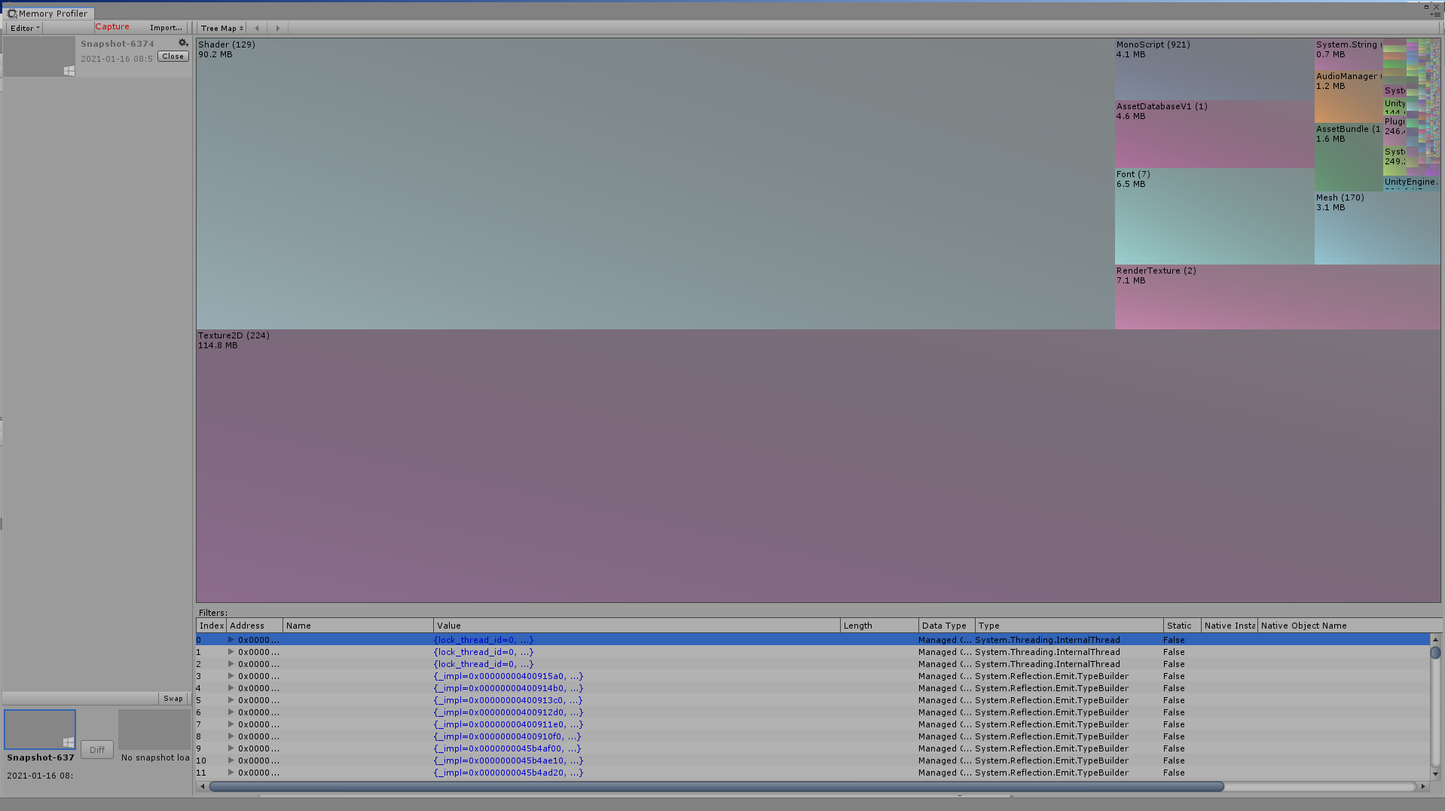Open lock_thread_id value link in row 0
The width and height of the screenshot is (1445, 811).
point(483,640)
